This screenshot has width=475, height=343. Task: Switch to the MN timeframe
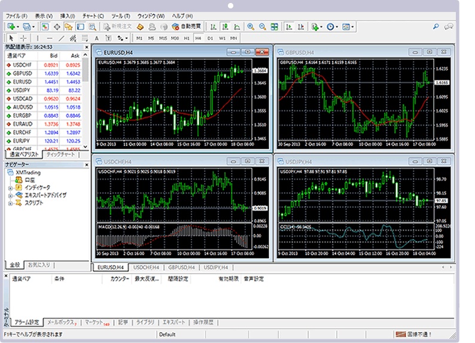233,38
